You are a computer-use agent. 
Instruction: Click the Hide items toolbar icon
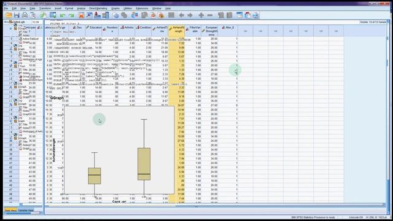pos(229,15)
